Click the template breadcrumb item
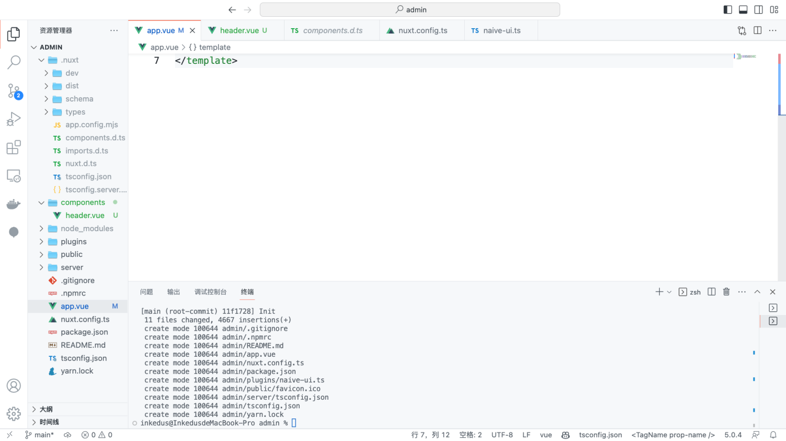The image size is (786, 441). (210, 47)
